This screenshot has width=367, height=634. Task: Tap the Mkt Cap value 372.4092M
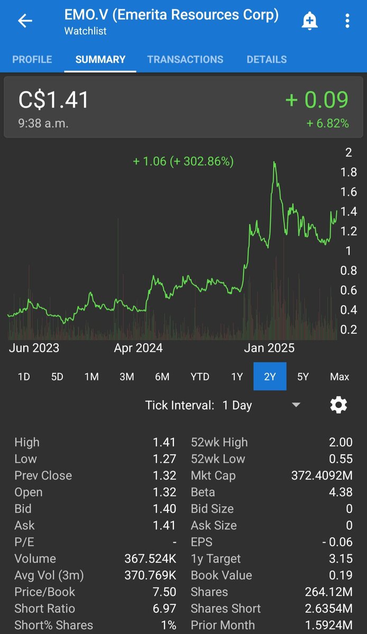pyautogui.click(x=322, y=475)
